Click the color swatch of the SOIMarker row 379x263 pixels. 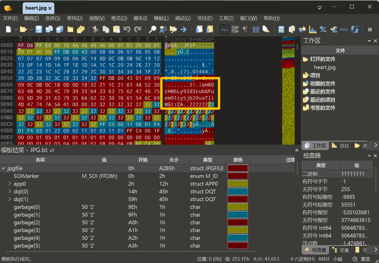tap(238, 176)
